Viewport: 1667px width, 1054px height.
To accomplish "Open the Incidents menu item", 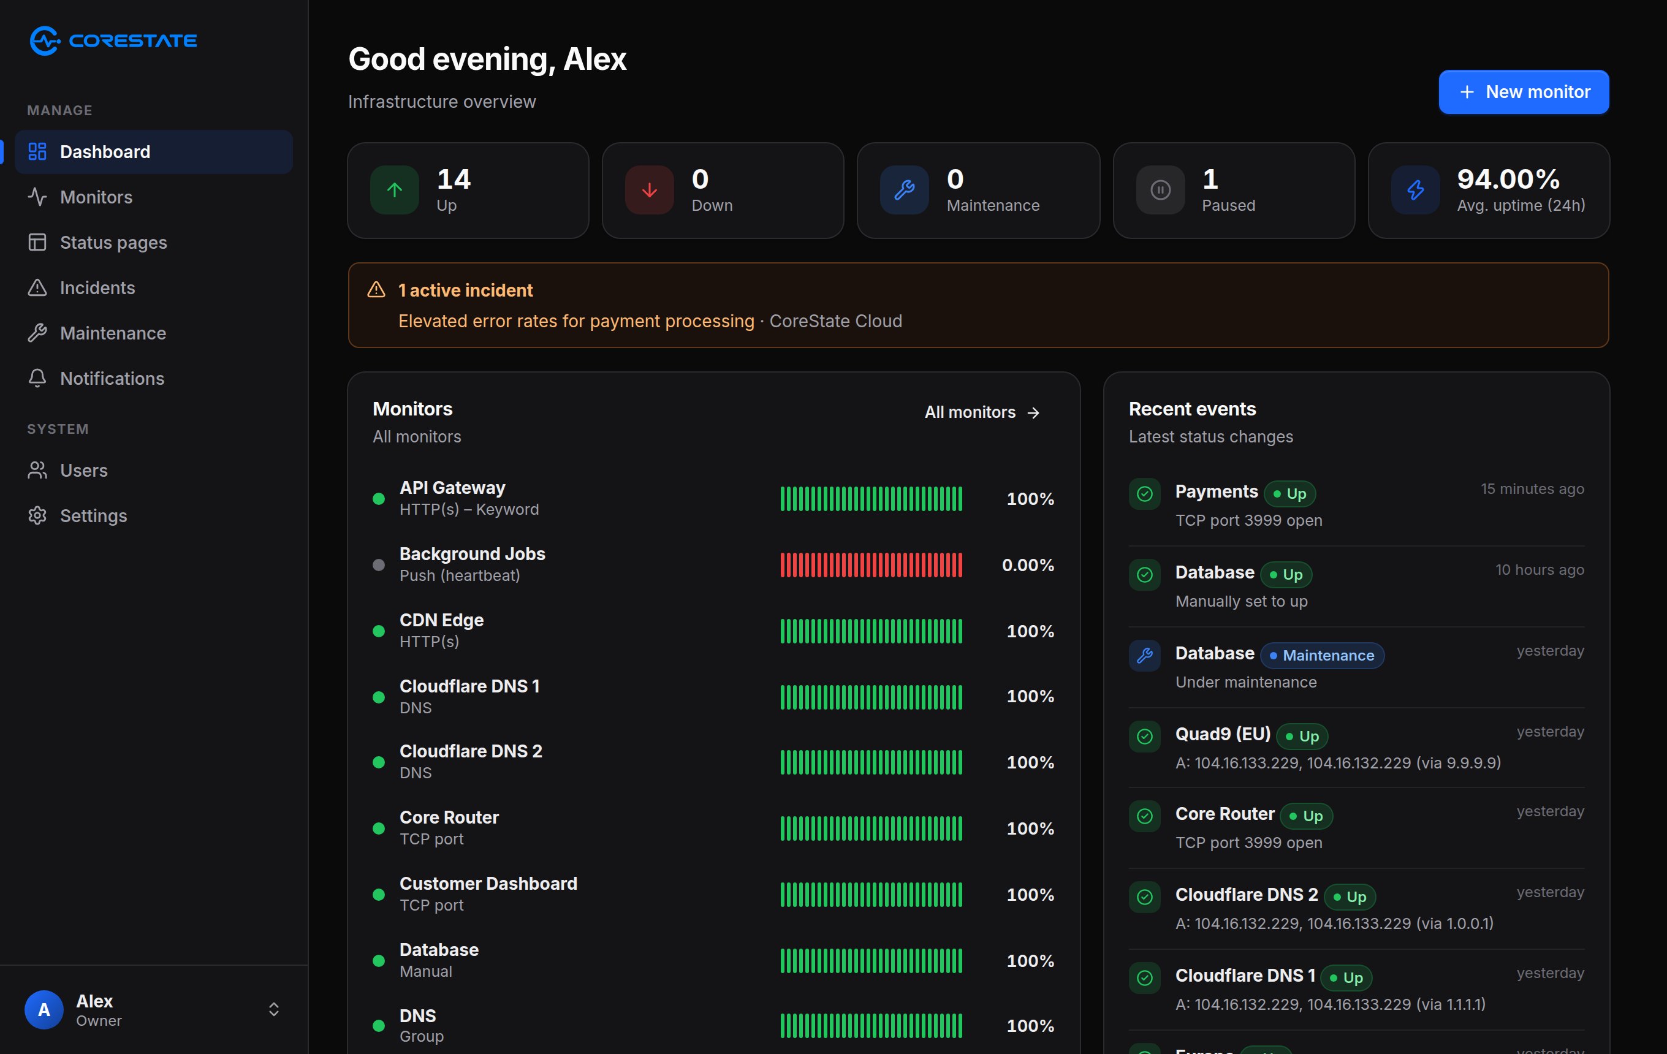I will pyautogui.click(x=154, y=288).
